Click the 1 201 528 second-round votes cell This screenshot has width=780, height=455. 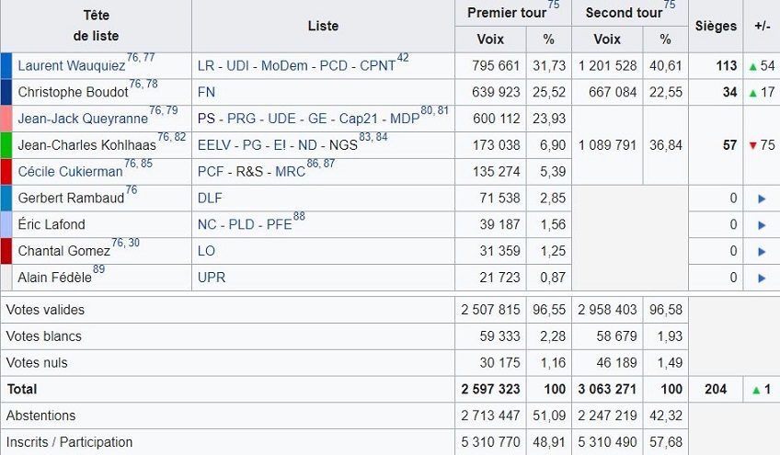click(607, 66)
